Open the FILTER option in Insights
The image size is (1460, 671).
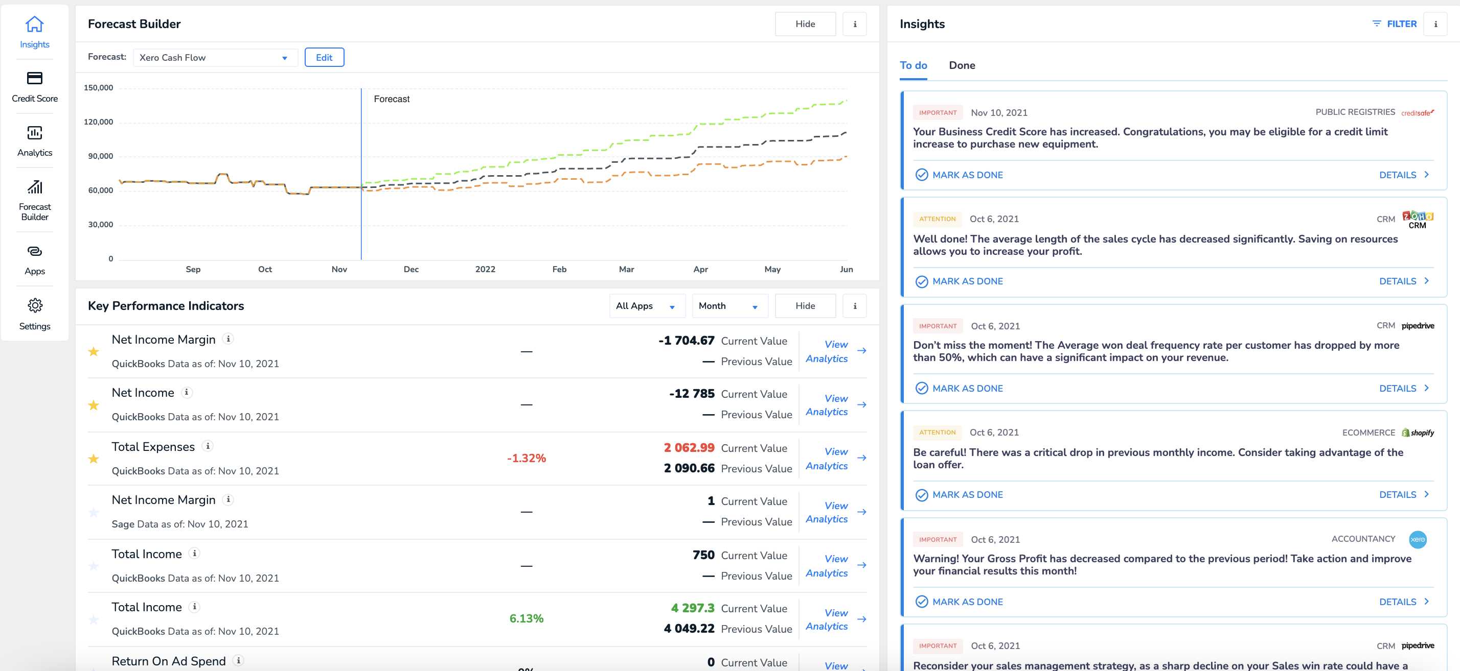pyautogui.click(x=1394, y=24)
